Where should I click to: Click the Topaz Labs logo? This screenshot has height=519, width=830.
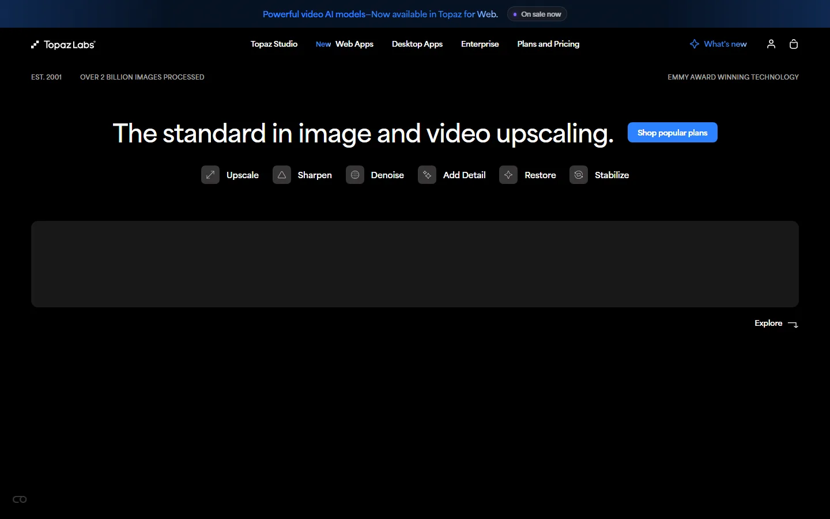[x=63, y=44]
